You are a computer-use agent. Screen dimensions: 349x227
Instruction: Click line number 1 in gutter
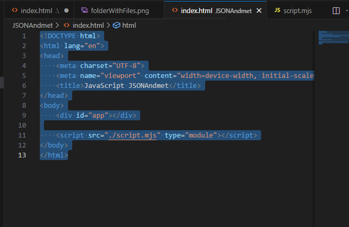pyautogui.click(x=24, y=36)
